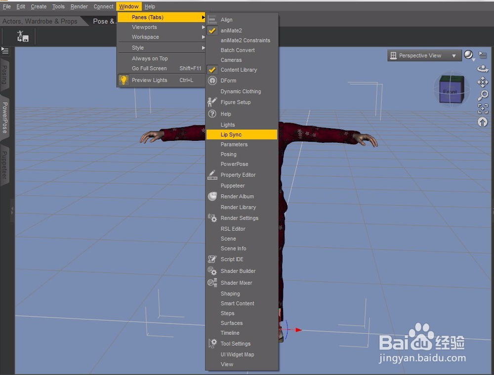494x375 pixels.
Task: Open the Lights pane
Action: click(242, 125)
